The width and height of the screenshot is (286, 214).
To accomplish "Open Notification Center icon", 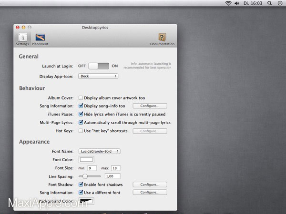I will coord(280,3).
